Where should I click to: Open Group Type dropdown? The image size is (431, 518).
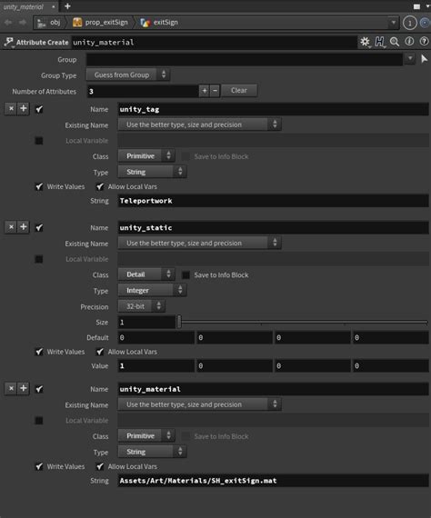[x=128, y=75]
